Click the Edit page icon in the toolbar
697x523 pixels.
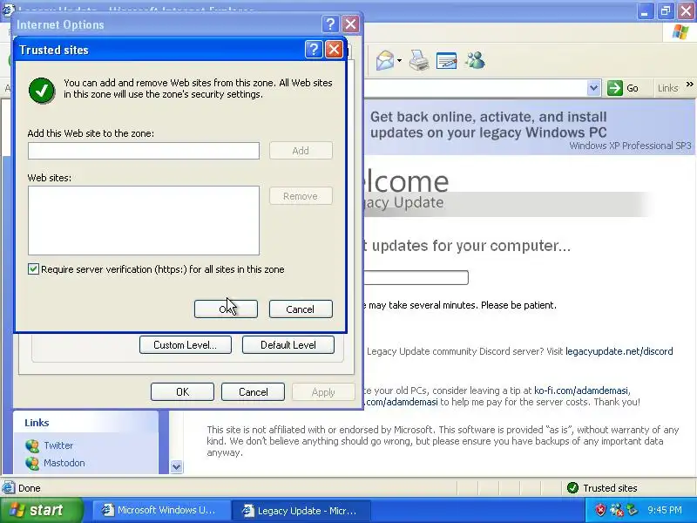pos(446,60)
